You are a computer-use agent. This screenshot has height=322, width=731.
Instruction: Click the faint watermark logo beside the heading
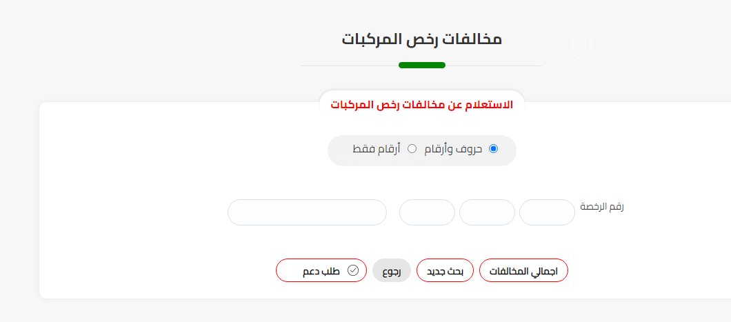[559, 44]
